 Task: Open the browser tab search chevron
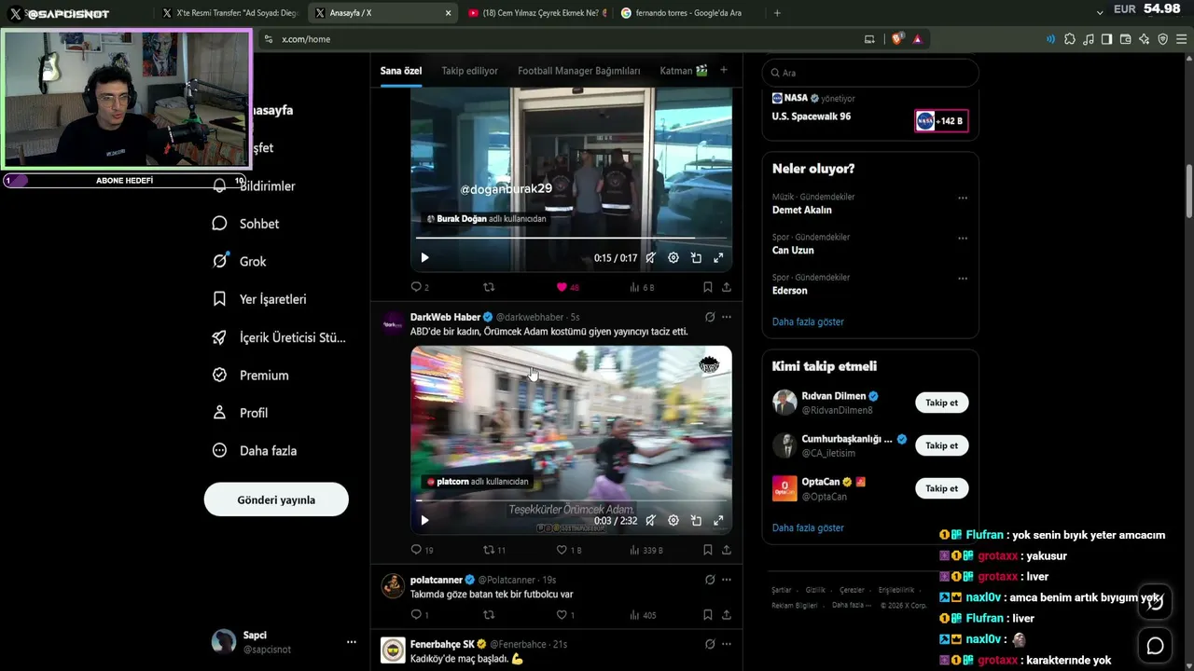click(x=1100, y=12)
